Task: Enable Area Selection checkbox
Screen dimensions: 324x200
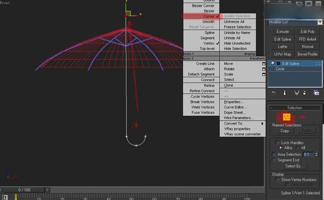Action: pos(274,154)
